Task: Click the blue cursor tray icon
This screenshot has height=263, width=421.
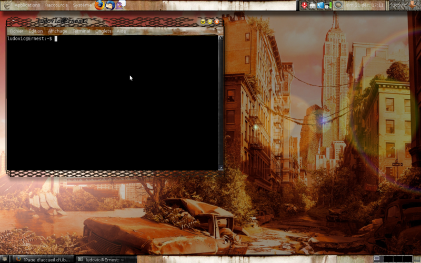Action: coord(320,5)
